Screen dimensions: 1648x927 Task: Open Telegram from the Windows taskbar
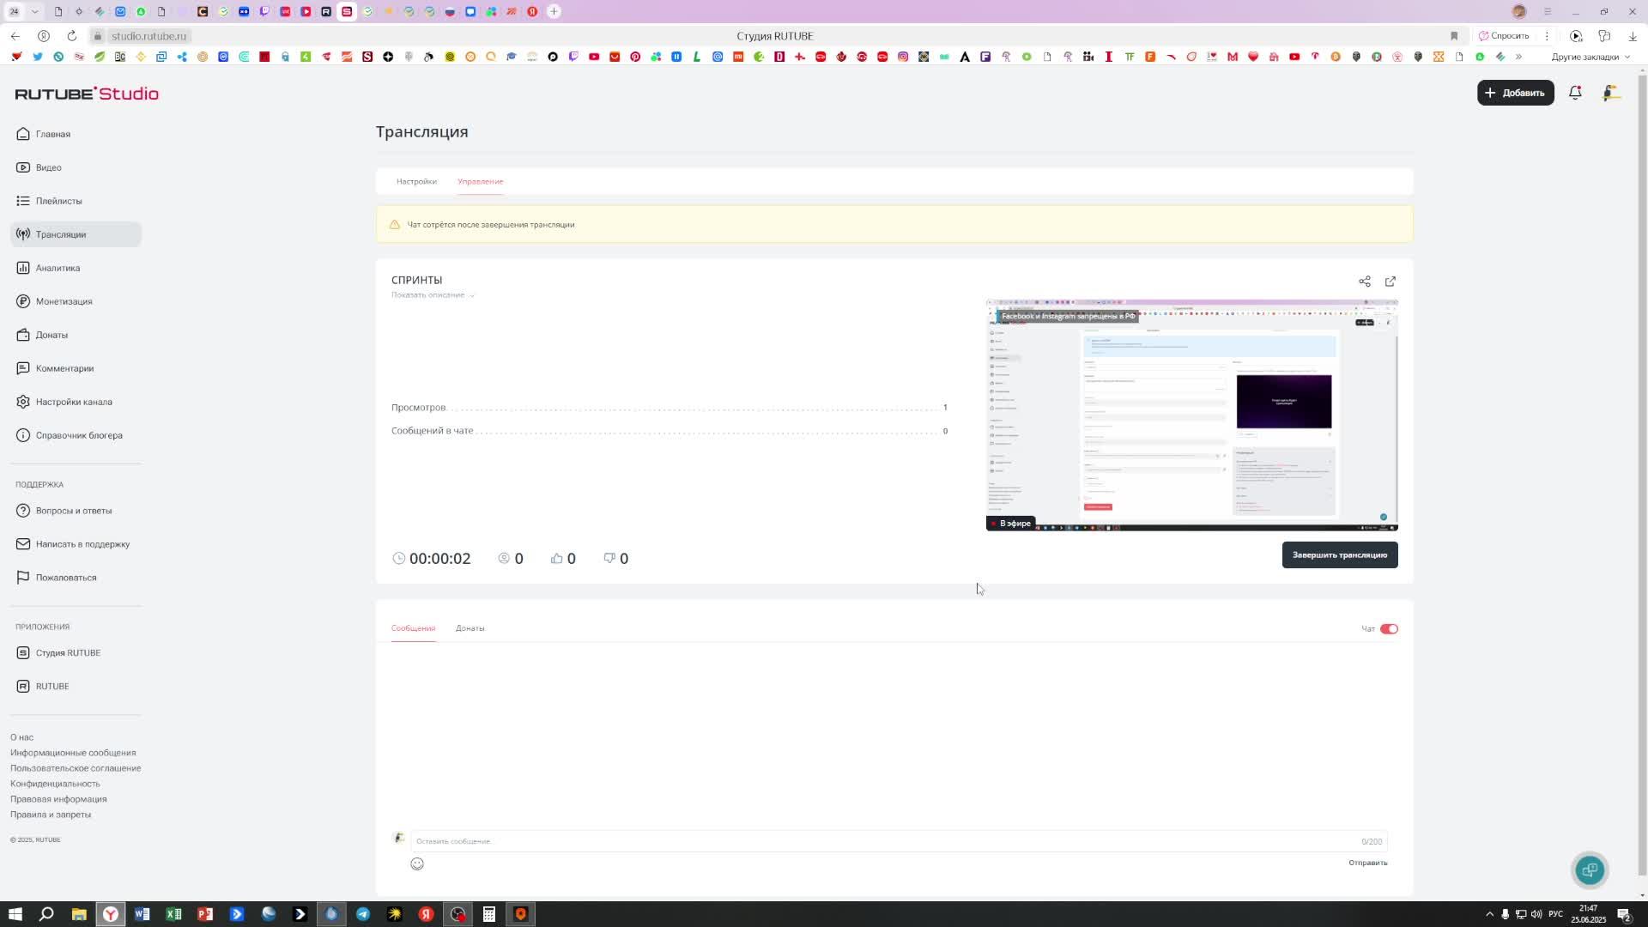[363, 914]
